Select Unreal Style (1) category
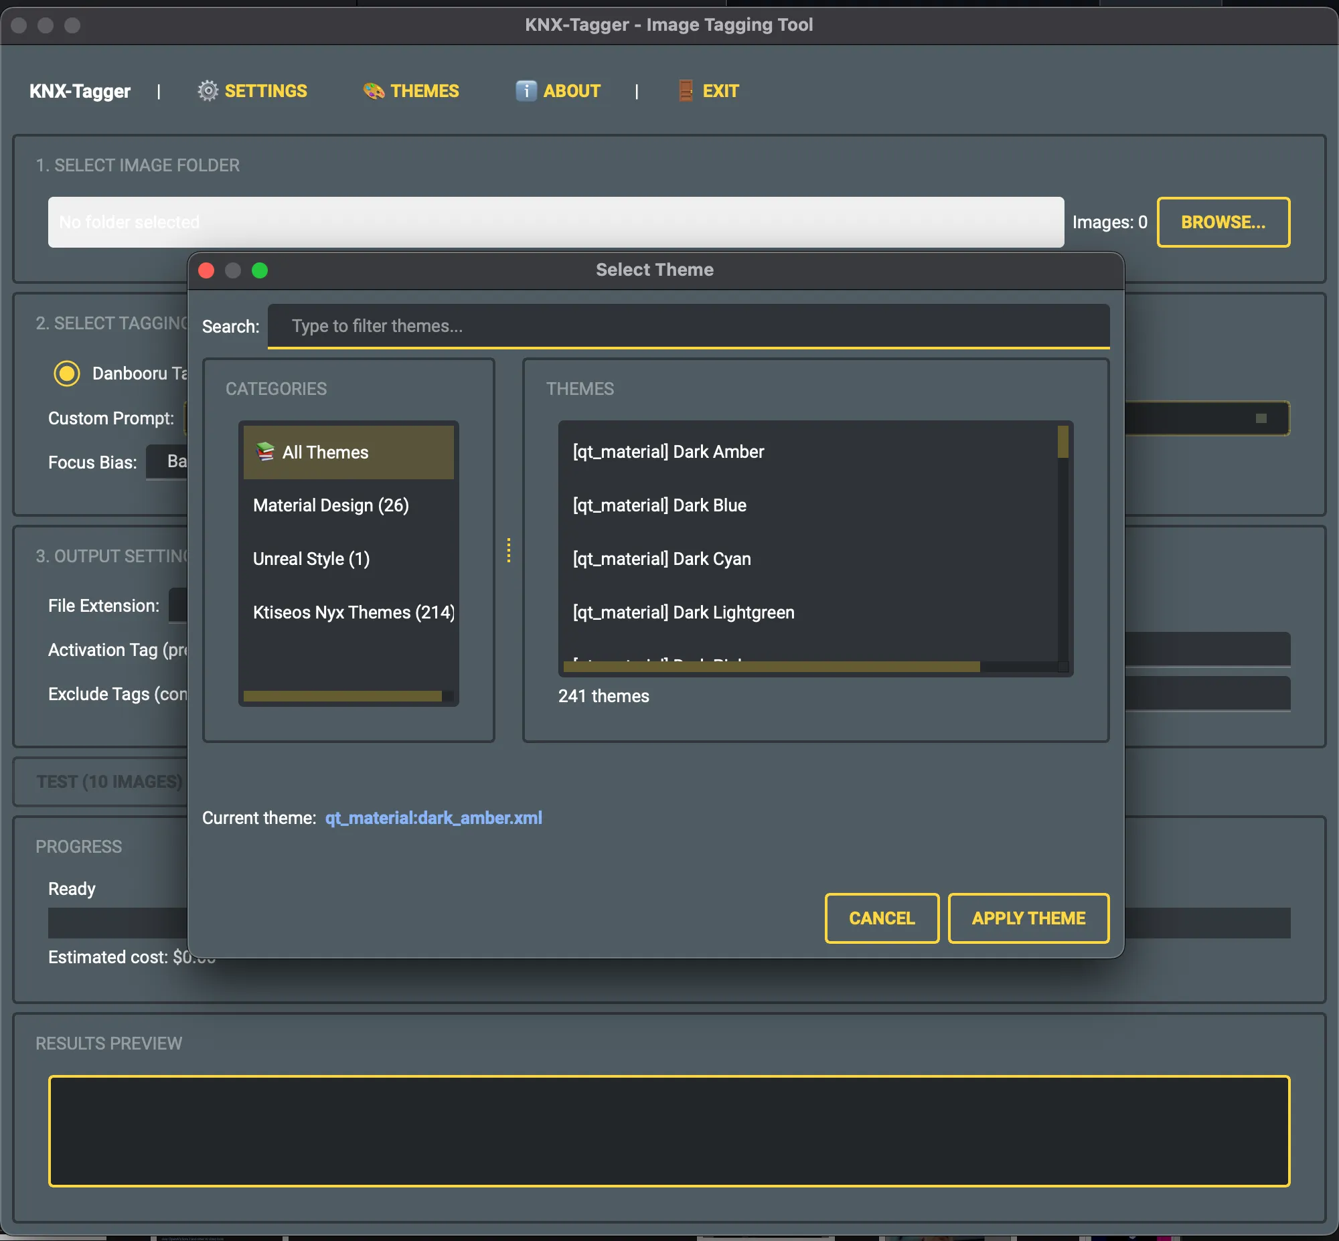Screen dimensions: 1339x1241 311,559
